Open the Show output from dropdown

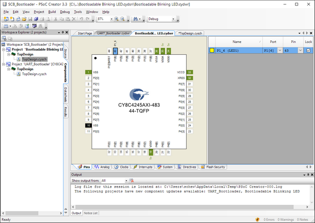pos(126,181)
